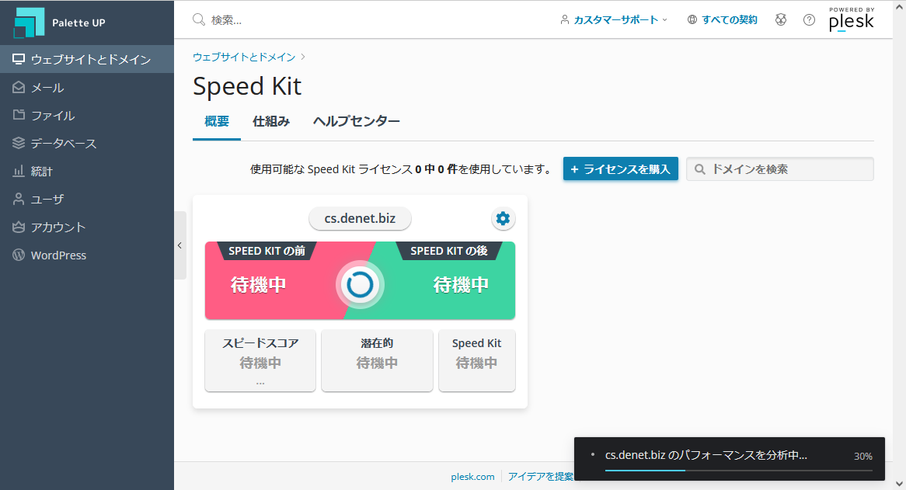Click the WordPress logo icon
The image size is (906, 490).
(19, 255)
